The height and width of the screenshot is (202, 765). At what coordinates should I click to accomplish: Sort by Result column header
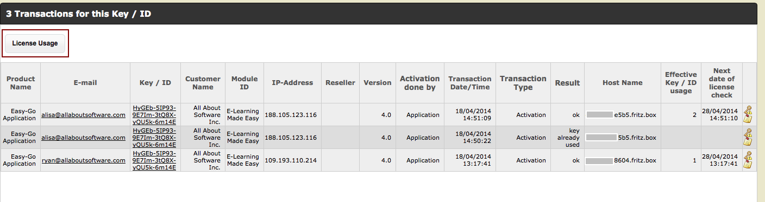coord(567,83)
